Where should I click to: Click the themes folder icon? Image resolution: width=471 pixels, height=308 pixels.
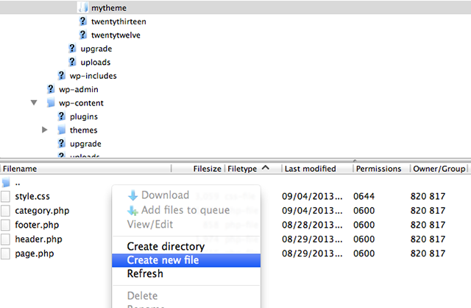pyautogui.click(x=62, y=130)
